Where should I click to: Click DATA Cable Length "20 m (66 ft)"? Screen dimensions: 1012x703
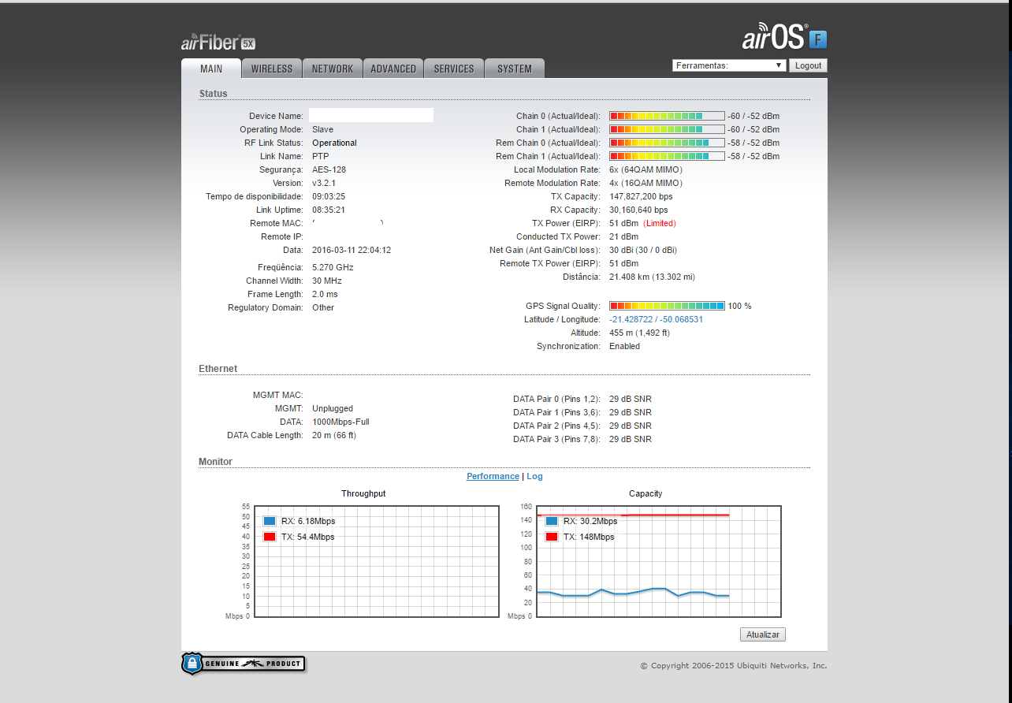334,435
